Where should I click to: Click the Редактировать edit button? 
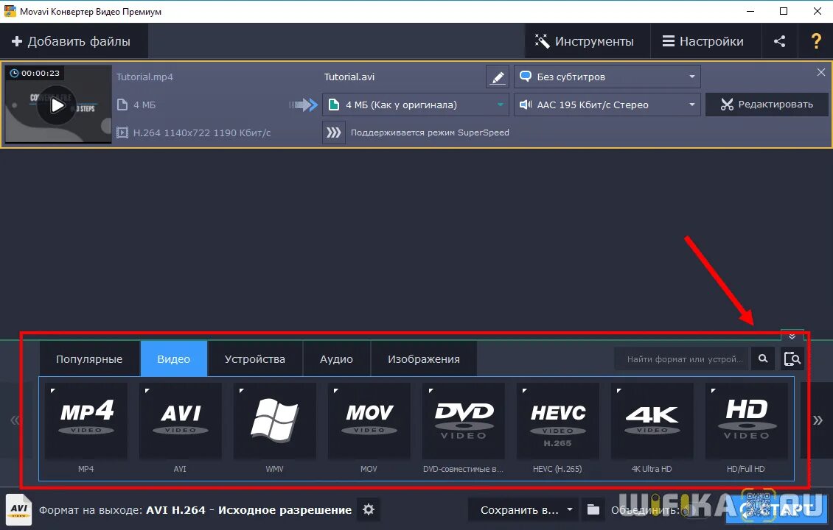(x=767, y=105)
